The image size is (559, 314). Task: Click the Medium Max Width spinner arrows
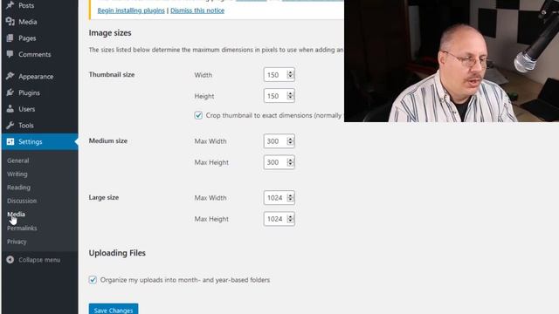coord(290,140)
